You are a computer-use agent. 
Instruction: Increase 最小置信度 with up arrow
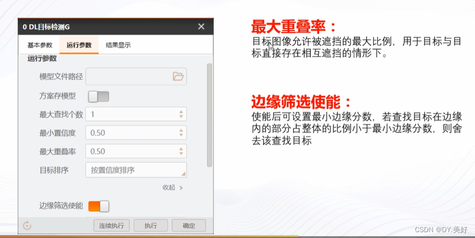point(181,131)
